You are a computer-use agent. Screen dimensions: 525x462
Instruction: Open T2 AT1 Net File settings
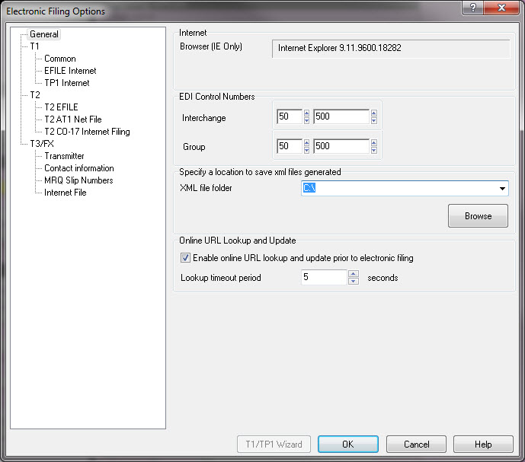point(73,119)
